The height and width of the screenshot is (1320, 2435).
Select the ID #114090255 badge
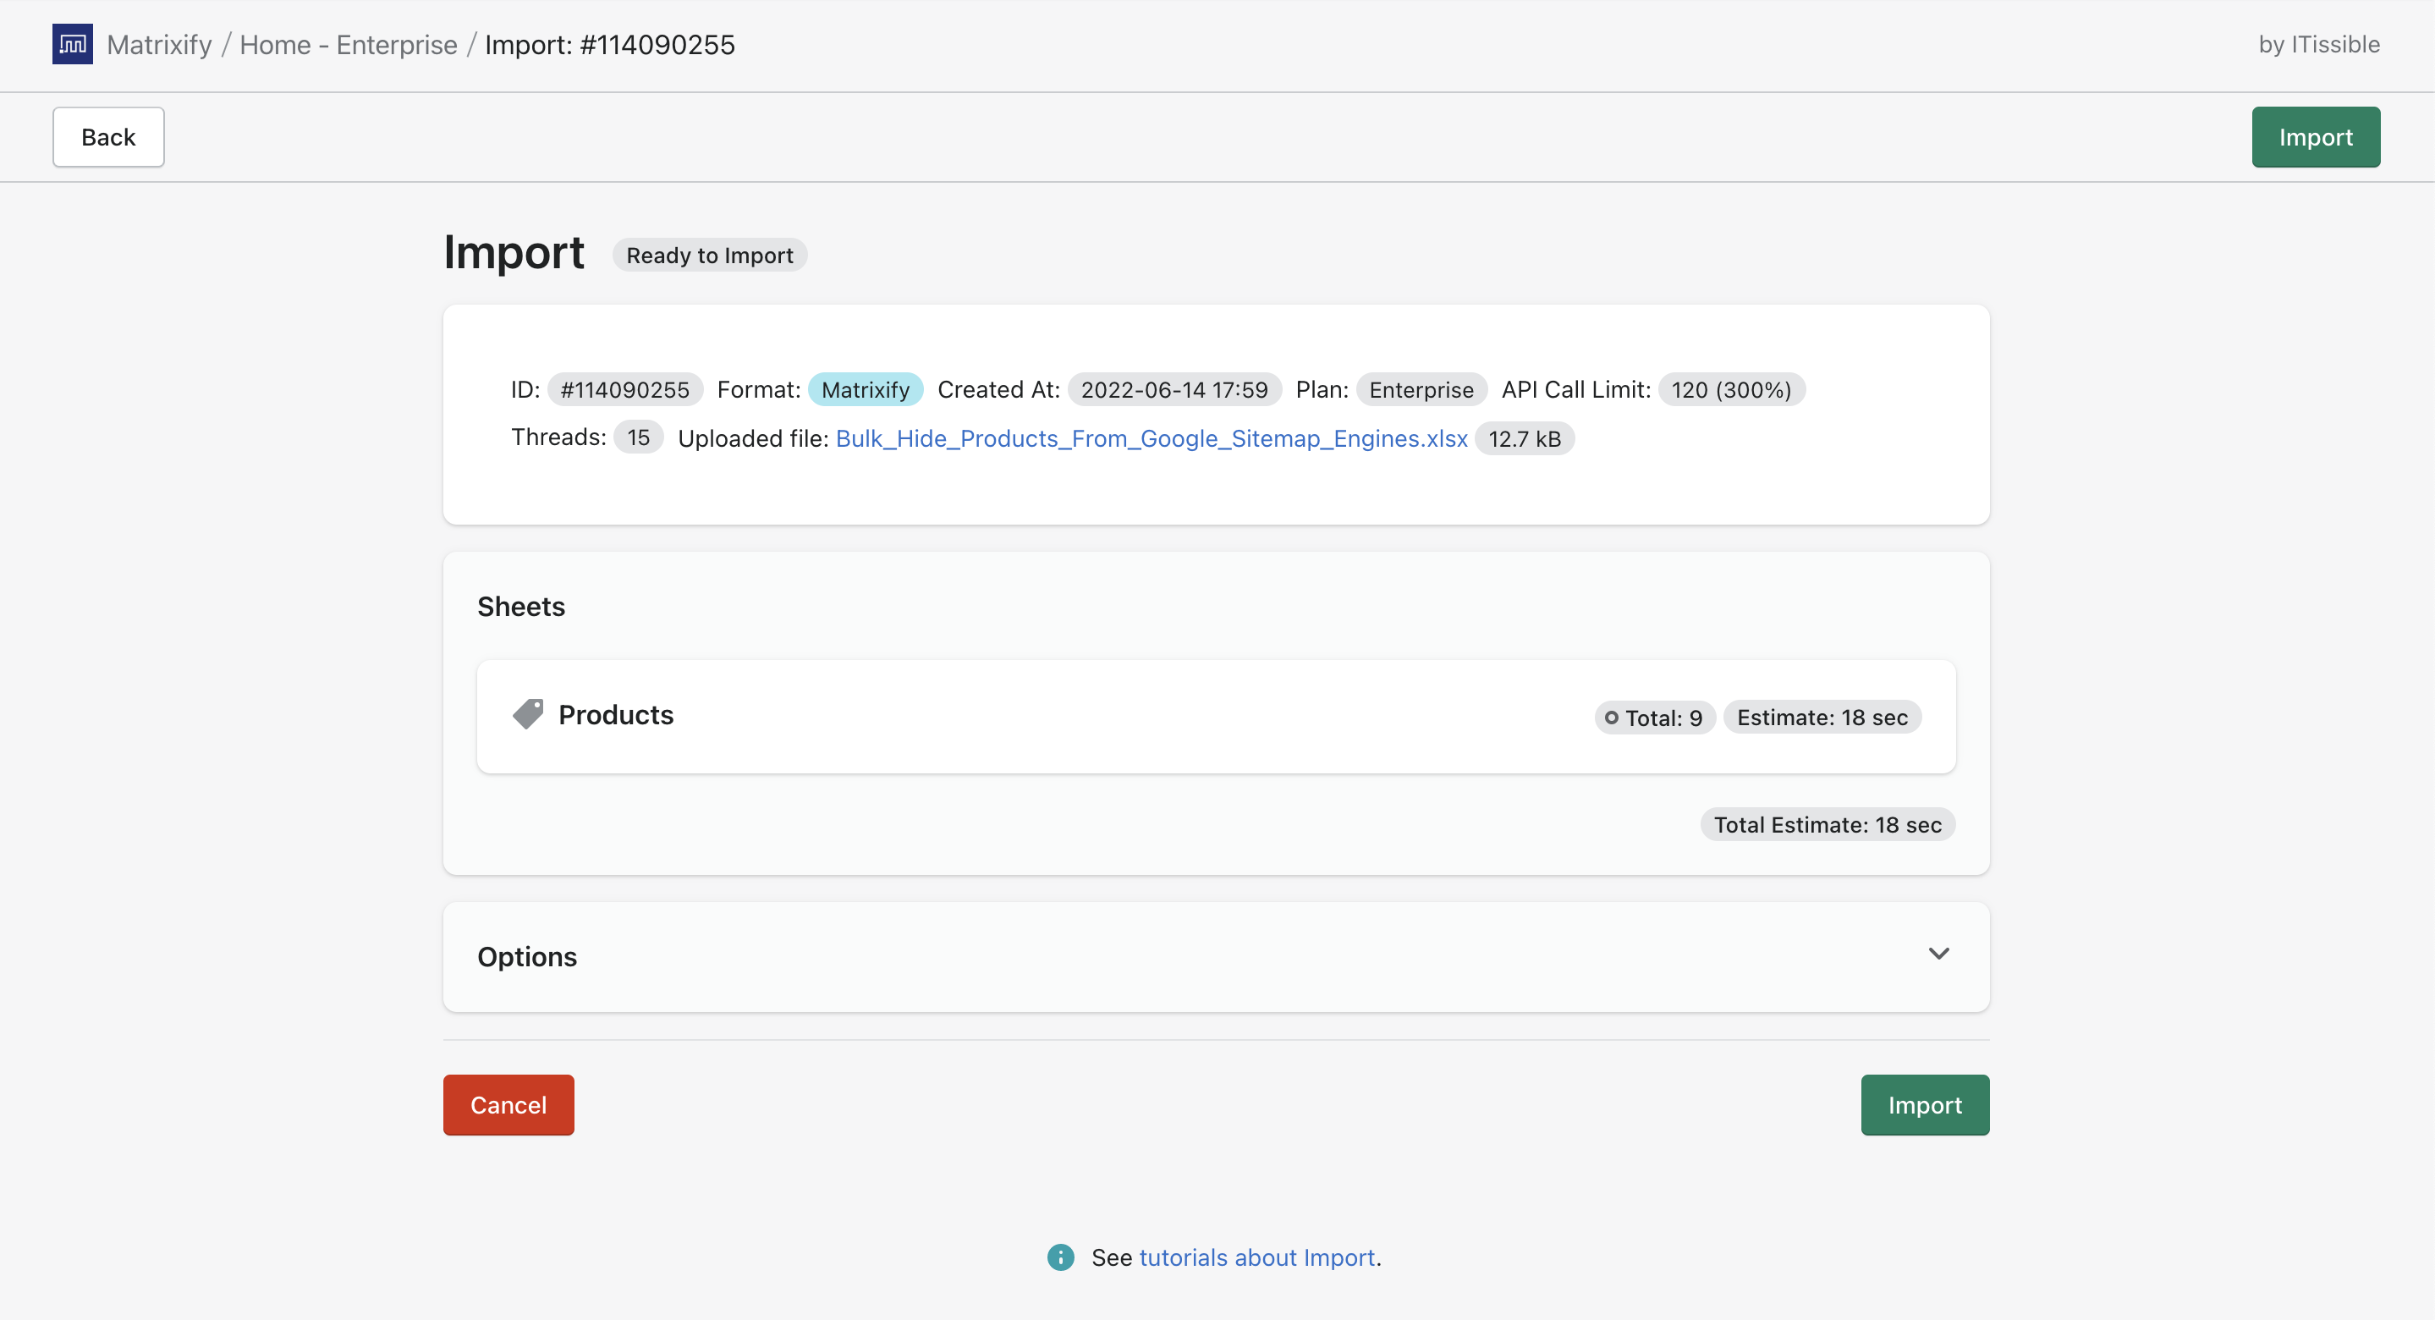(624, 388)
